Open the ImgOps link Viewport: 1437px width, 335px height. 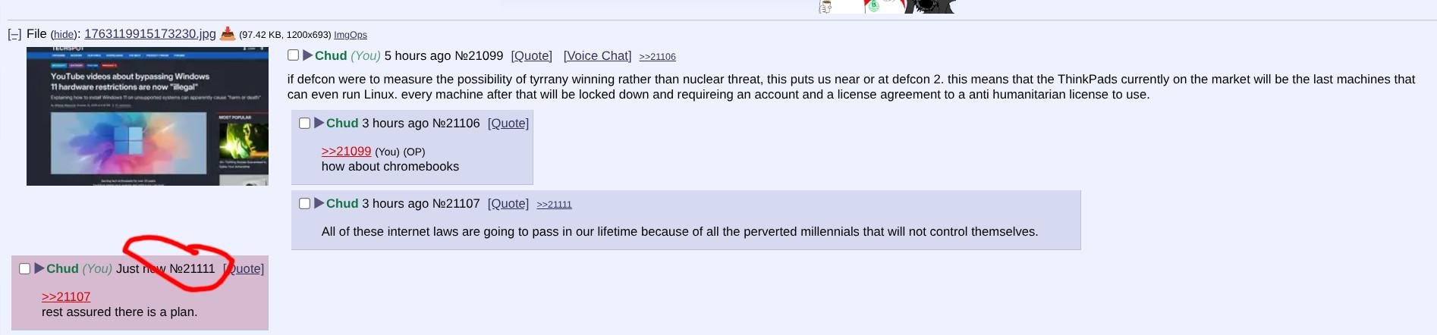tap(350, 35)
